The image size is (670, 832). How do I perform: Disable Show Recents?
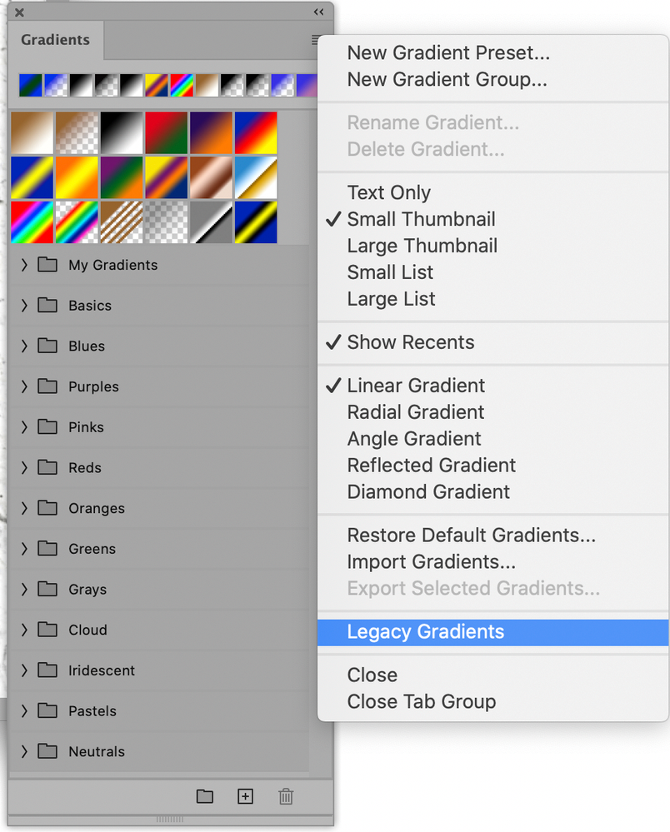[x=411, y=342]
